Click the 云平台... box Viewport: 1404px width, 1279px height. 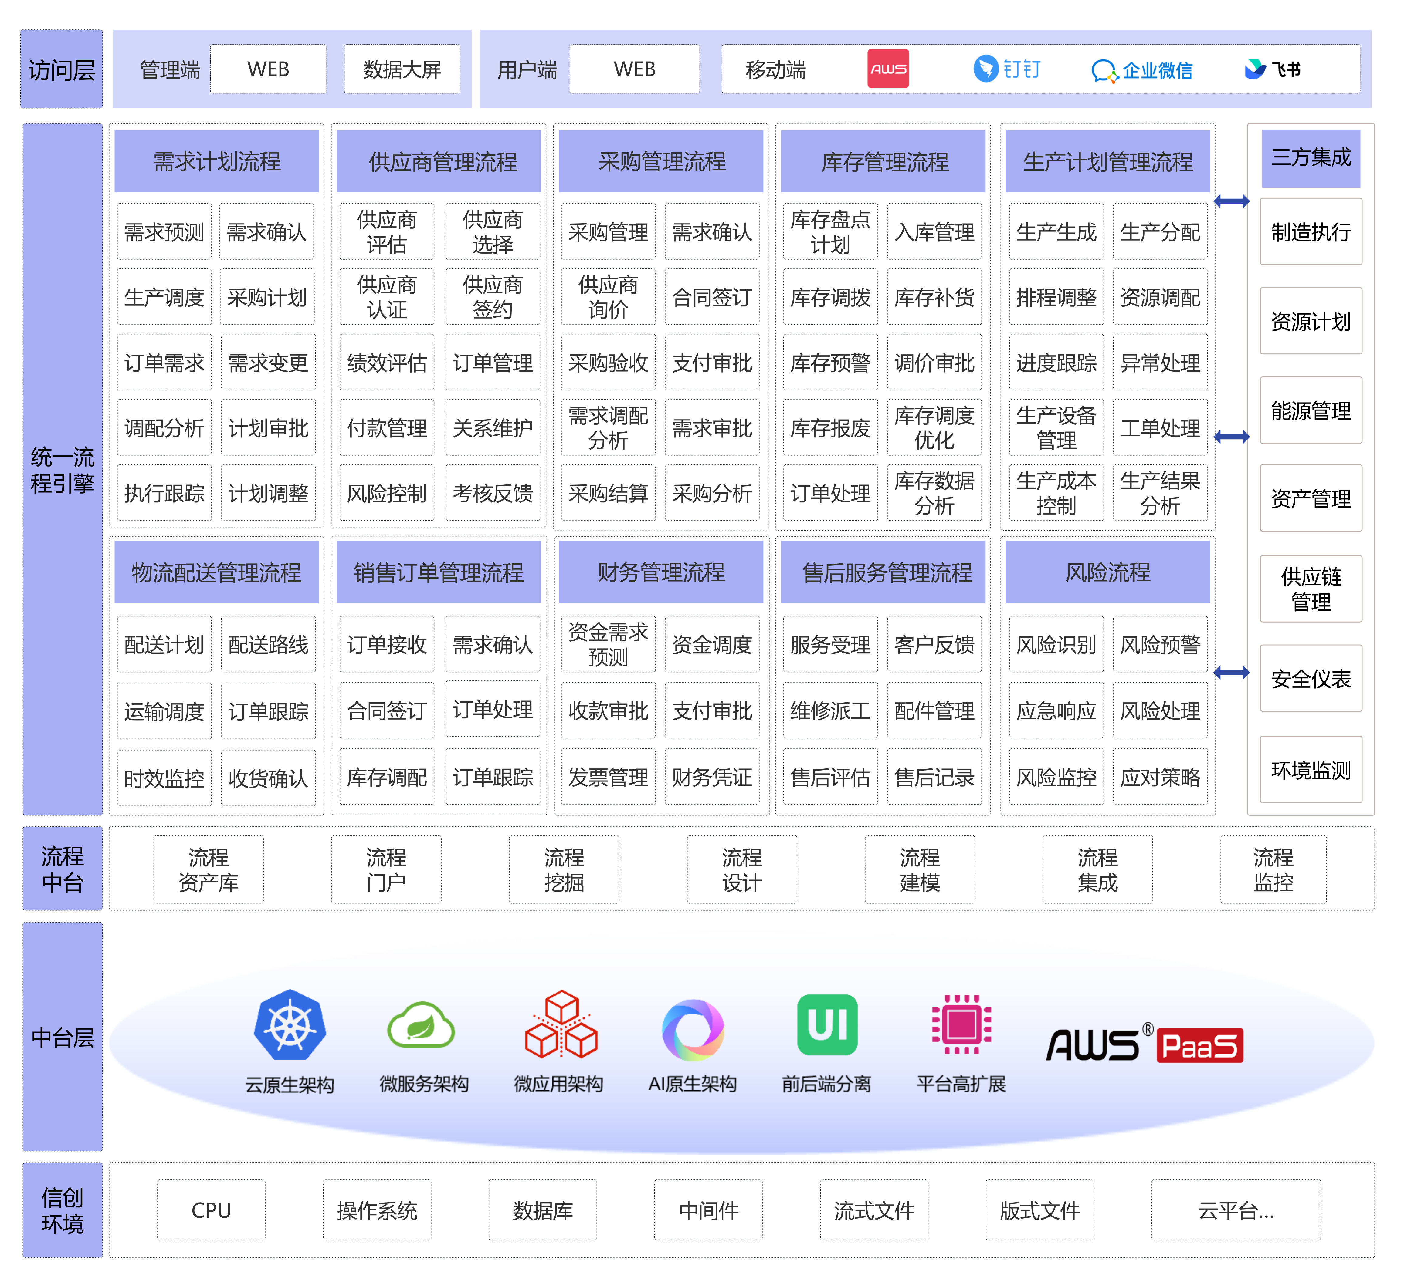coord(1236,1210)
